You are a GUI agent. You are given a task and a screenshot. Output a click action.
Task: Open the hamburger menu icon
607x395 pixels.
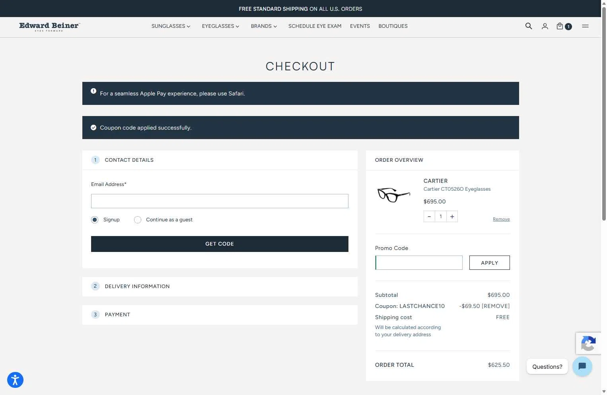coord(585,26)
